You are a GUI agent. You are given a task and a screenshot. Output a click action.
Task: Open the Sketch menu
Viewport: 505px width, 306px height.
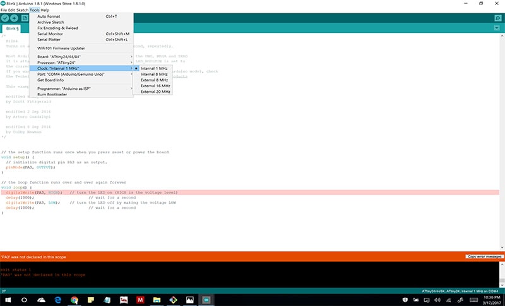pyautogui.click(x=22, y=10)
